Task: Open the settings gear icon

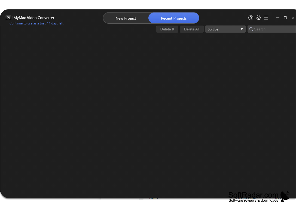Action: [258, 18]
